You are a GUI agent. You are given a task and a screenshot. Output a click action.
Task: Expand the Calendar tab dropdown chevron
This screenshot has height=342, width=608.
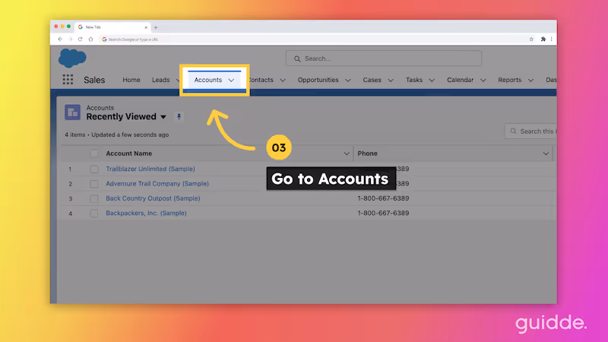[483, 81]
